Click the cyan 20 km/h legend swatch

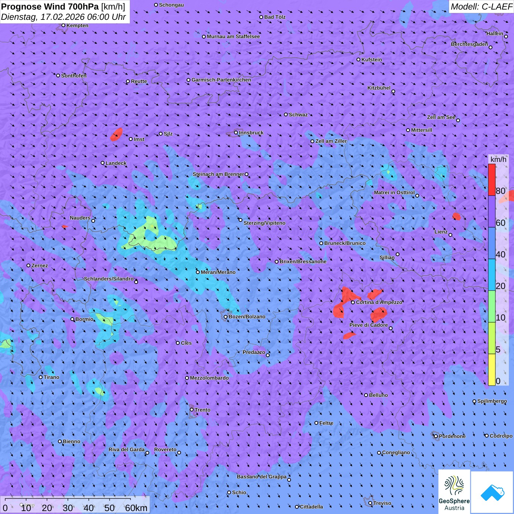point(492,275)
